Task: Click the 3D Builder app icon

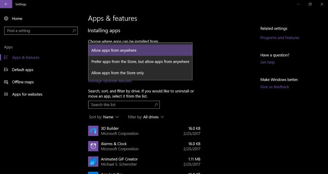Action: pos(93,131)
